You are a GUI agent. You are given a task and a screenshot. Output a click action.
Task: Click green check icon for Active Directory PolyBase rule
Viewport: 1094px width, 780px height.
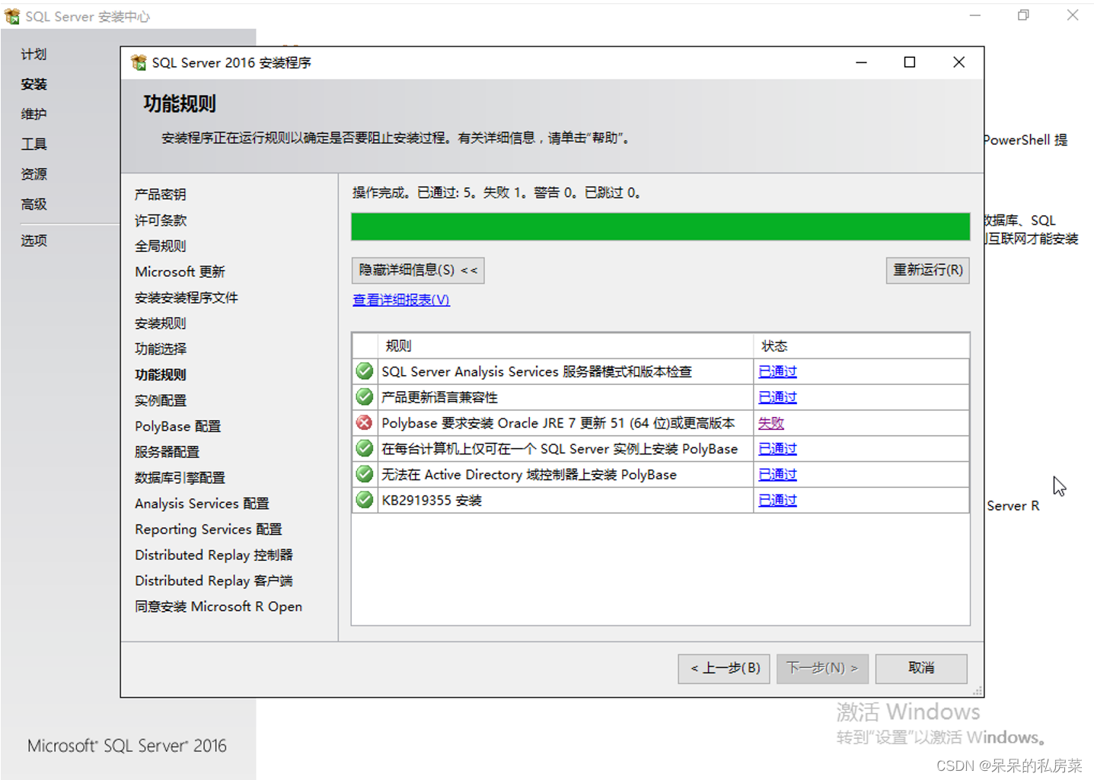365,474
